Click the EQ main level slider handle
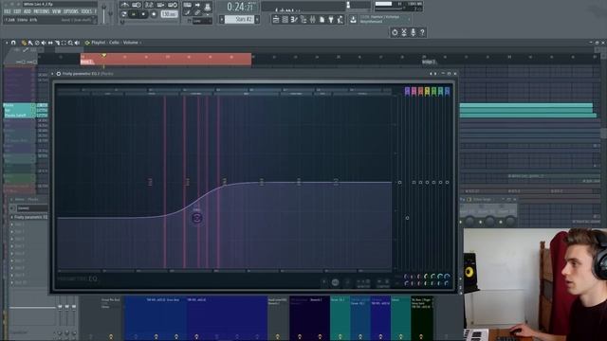Image resolution: width=607 pixels, height=341 pixels. [400, 182]
